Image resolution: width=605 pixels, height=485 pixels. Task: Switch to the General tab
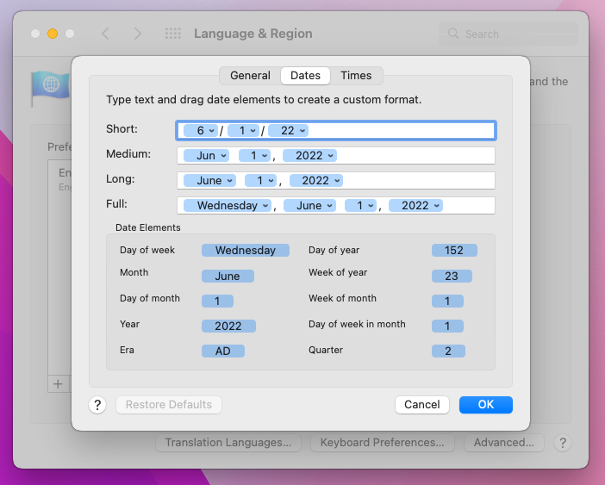point(250,76)
